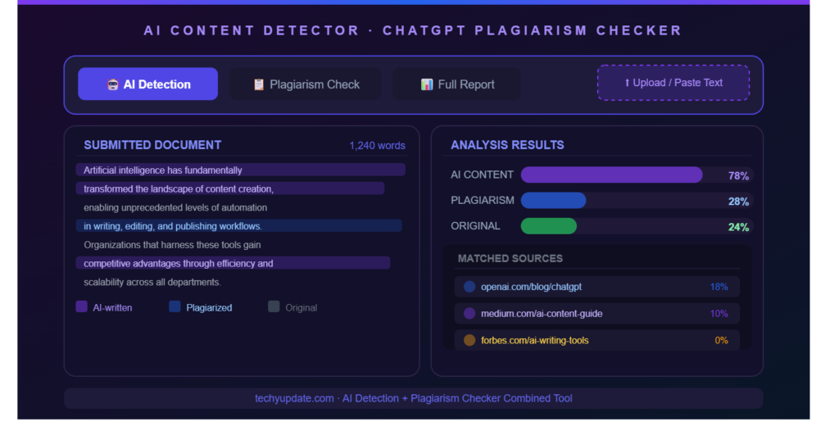839x431 pixels.
Task: Click the MATCHED SOURCES heading
Action: [x=510, y=259]
